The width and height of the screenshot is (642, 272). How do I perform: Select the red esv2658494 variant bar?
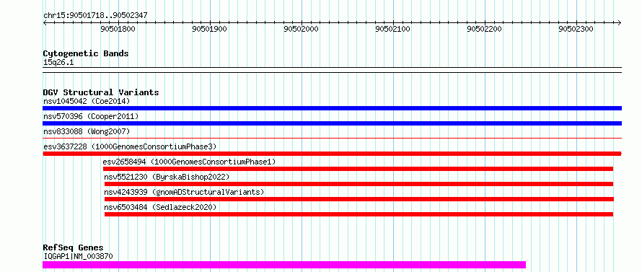click(359, 169)
